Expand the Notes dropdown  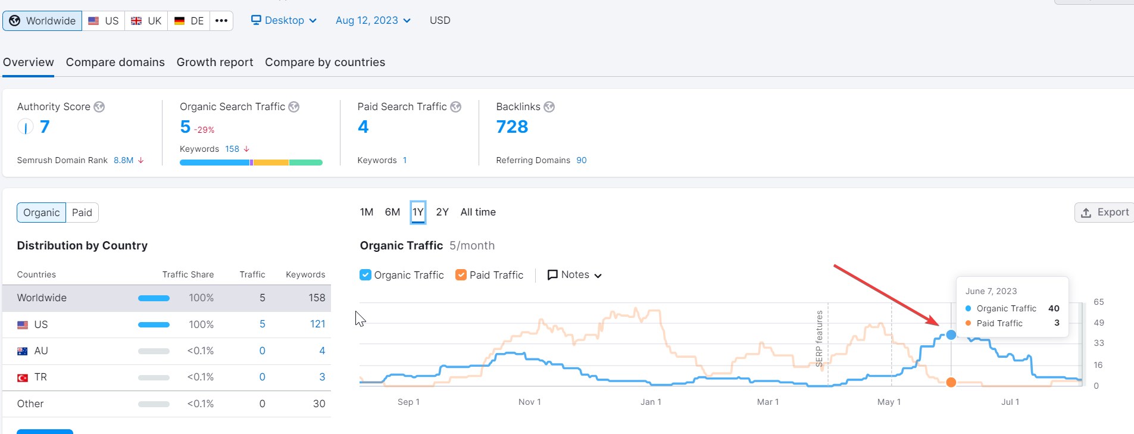574,275
